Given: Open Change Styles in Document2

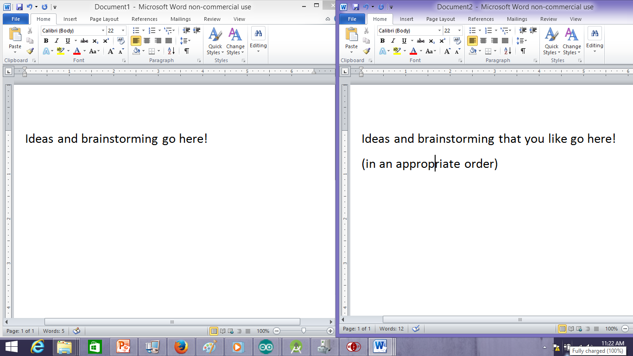Looking at the screenshot, I should (572, 42).
